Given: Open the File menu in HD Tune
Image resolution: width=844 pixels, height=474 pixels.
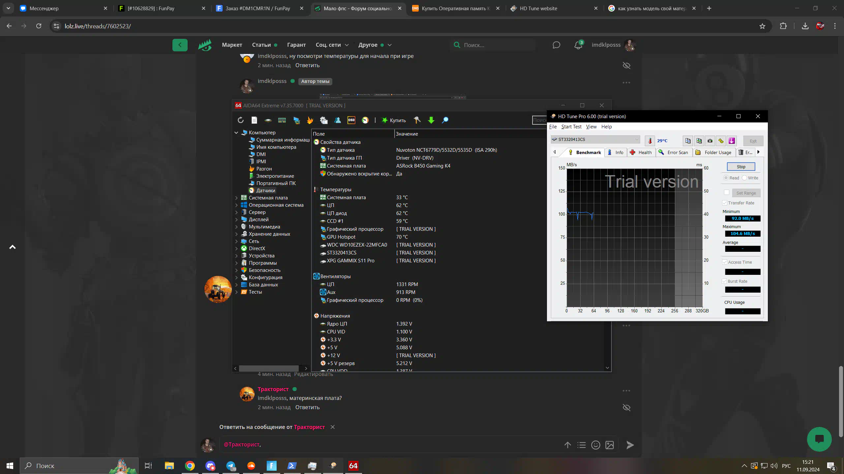Looking at the screenshot, I should coord(553,127).
